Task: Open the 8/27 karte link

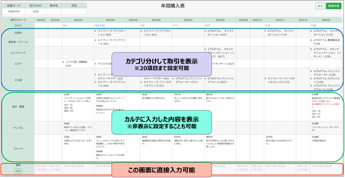Action: pos(208,25)
